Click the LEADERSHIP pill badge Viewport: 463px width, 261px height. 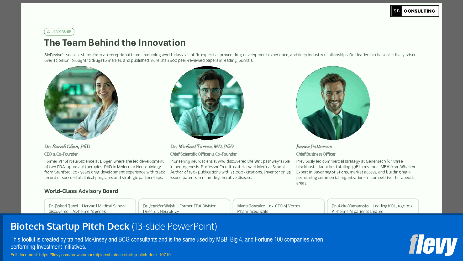coord(59,32)
